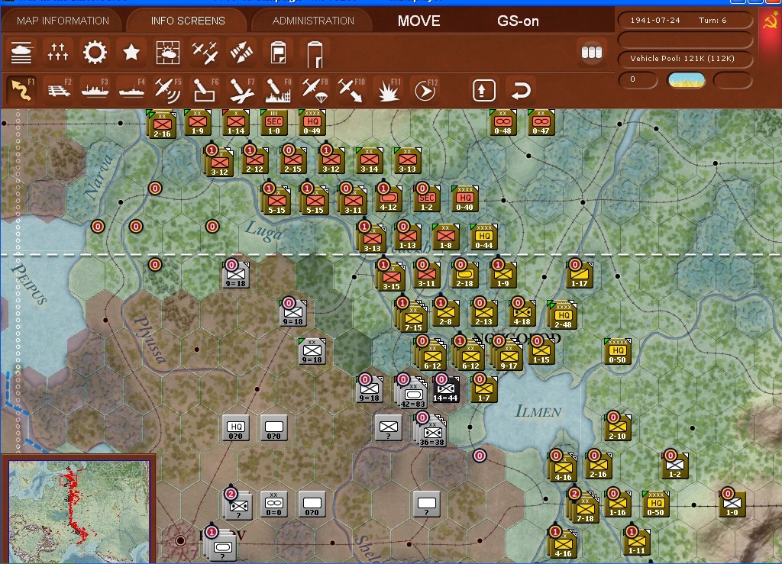Screen dimensions: 782x564
Task: Select Air Transport mode (F9)
Action: point(315,90)
